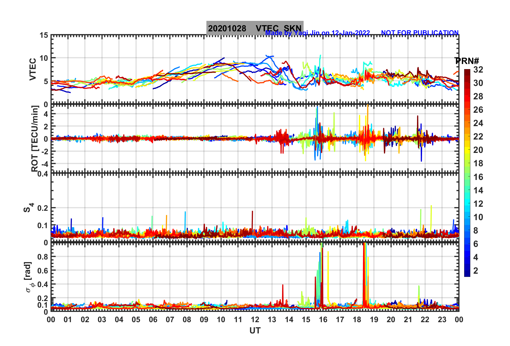Click x-axis hour label '21'
This screenshot has width=510, height=346.
(x=408, y=319)
